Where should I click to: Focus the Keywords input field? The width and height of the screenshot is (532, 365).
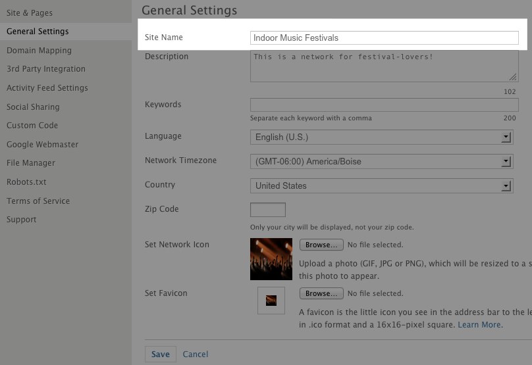[384, 105]
